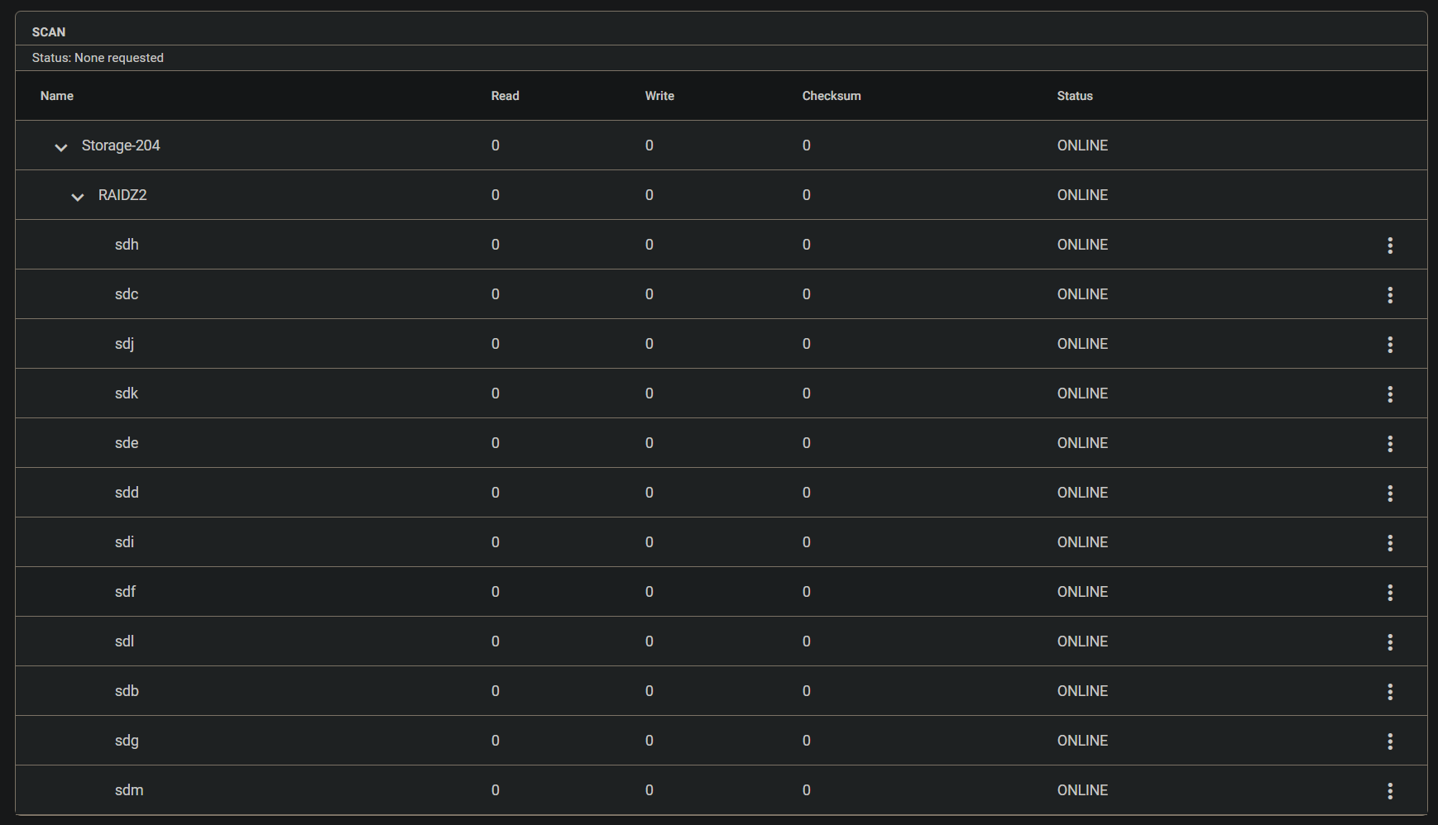Collapse the RAIDZ2 vdev chevron
This screenshot has width=1438, height=825.
(x=77, y=197)
